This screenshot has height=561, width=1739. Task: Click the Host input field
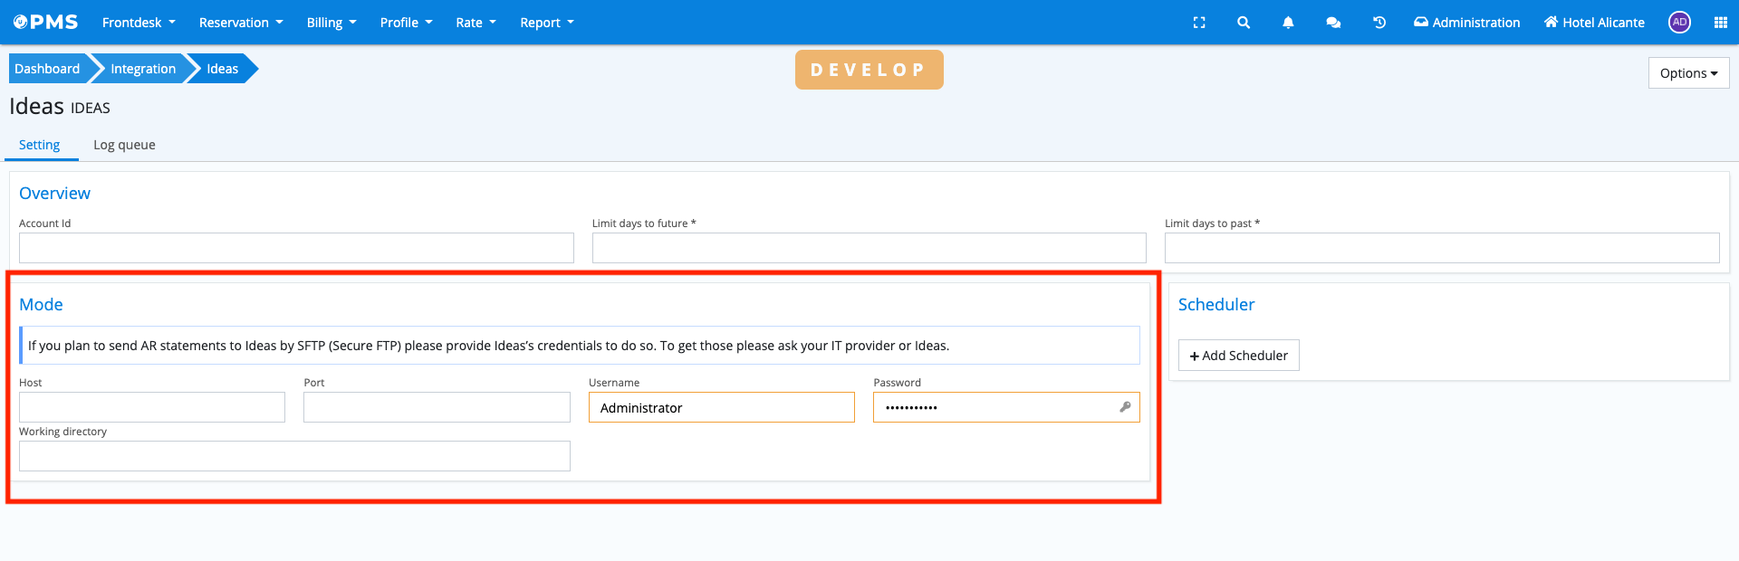pyautogui.click(x=152, y=407)
